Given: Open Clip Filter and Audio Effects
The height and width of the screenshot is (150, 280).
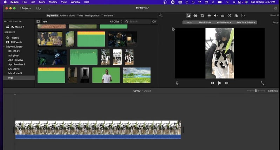Looking at the screenshot, I should (236, 15).
